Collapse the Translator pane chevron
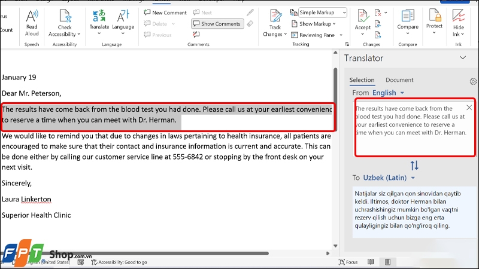 [463, 57]
